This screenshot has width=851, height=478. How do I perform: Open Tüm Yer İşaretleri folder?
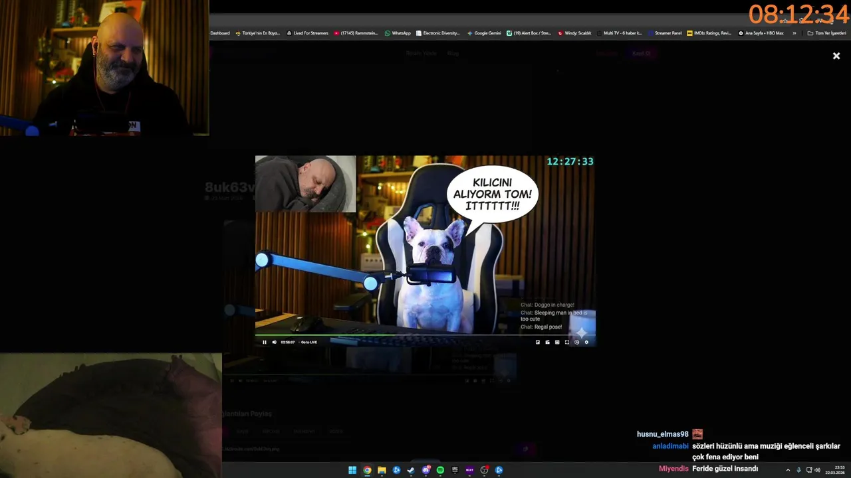pyautogui.click(x=826, y=33)
